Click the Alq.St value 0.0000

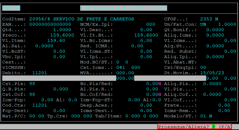[215, 46]
